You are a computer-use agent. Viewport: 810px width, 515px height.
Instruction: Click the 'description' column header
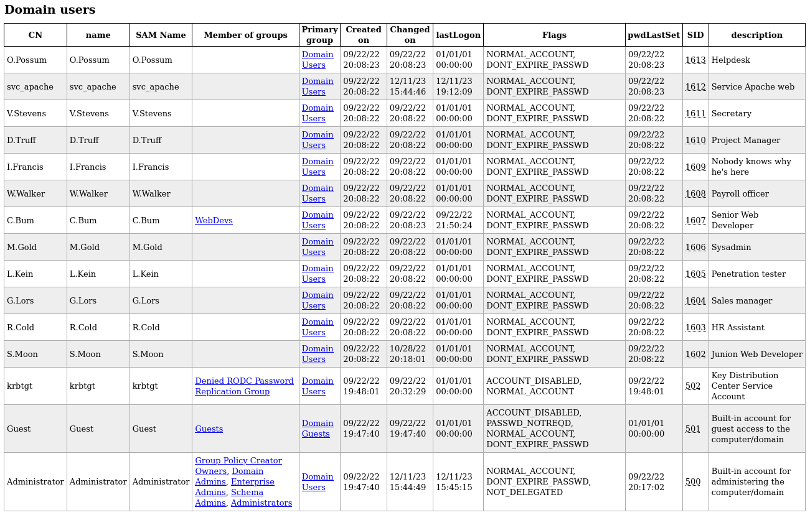click(x=756, y=35)
